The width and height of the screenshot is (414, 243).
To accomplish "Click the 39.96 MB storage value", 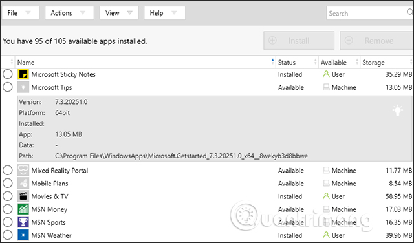I will coord(398,235).
